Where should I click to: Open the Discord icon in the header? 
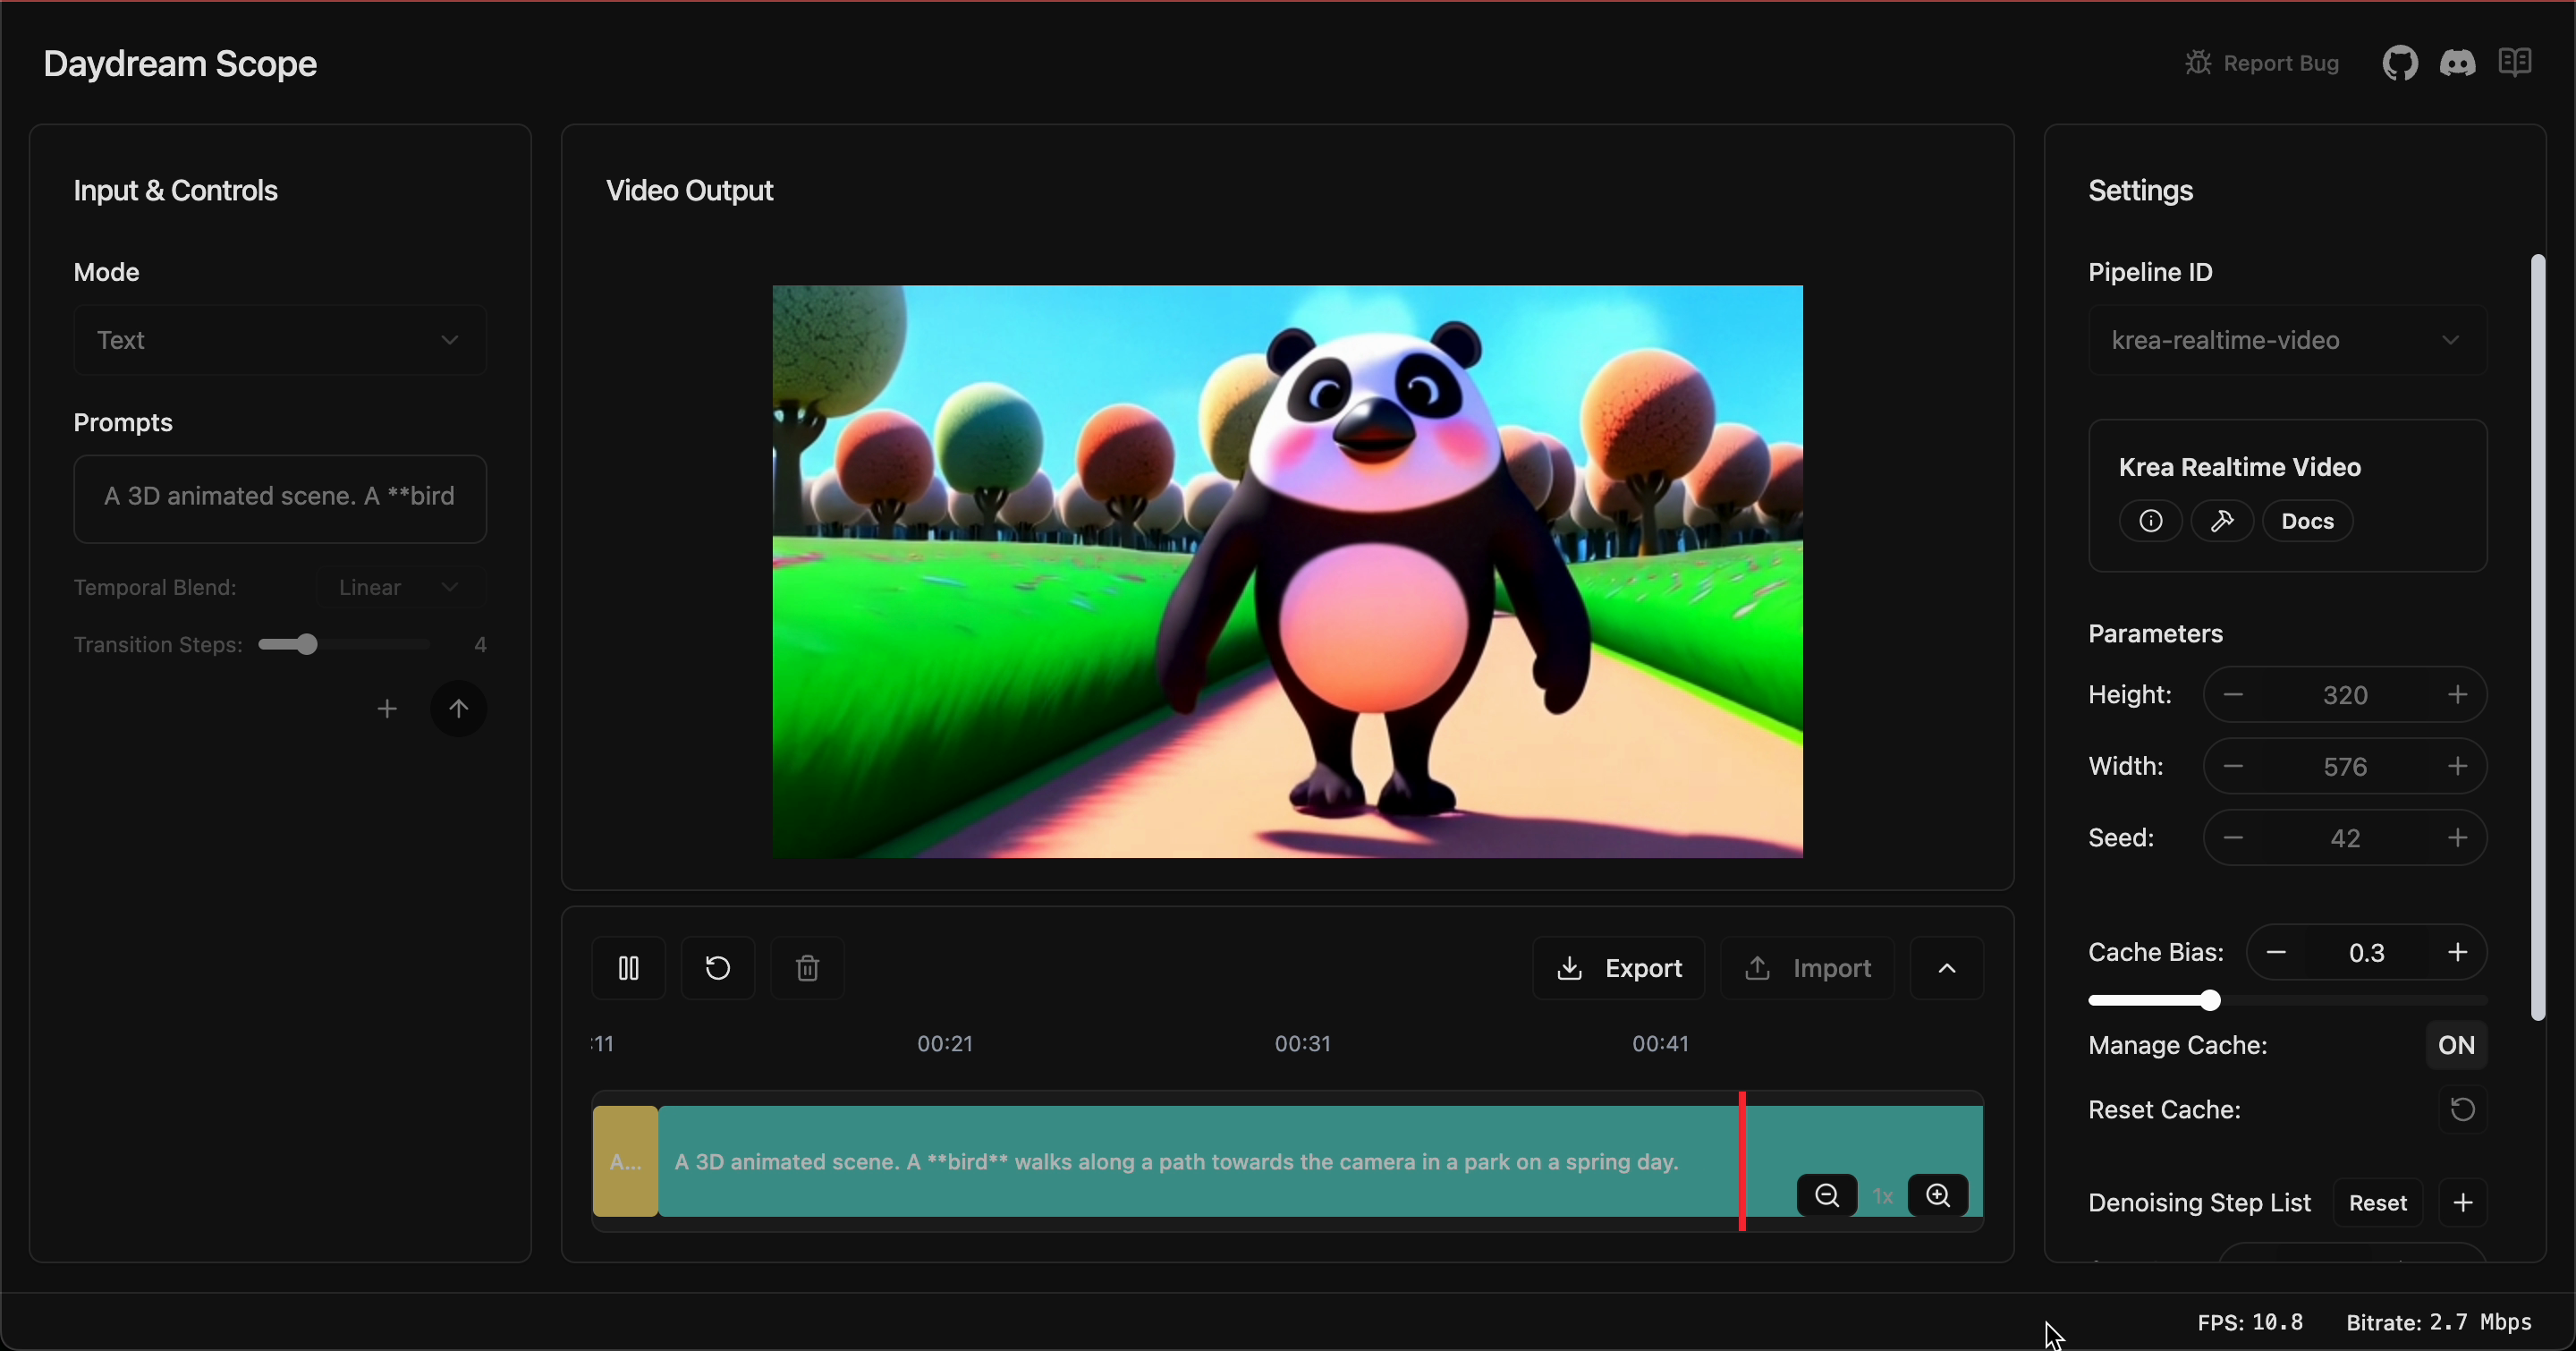pos(2459,62)
